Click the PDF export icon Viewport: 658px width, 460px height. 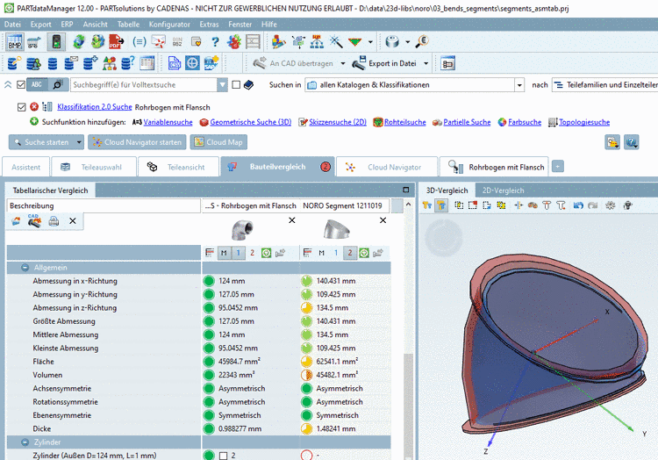pyautogui.click(x=116, y=41)
